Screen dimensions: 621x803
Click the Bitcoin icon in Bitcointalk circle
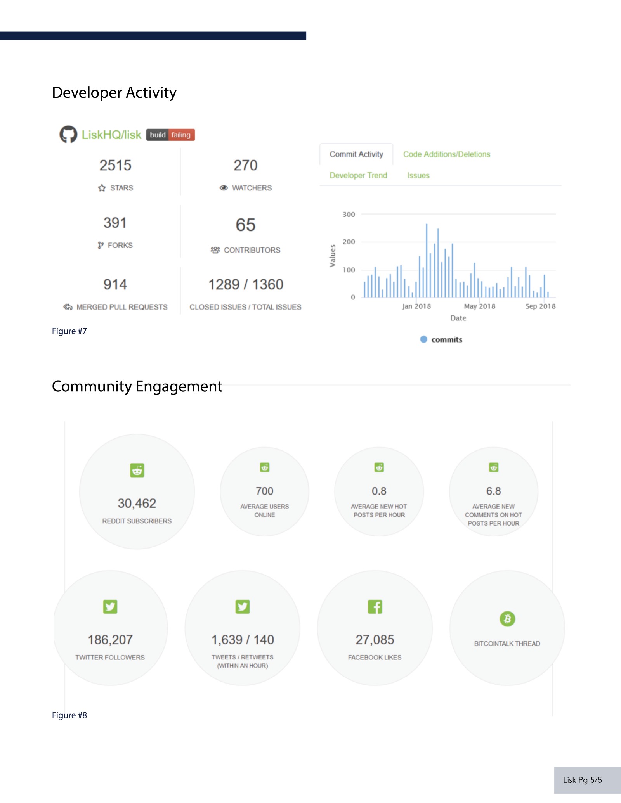507,619
